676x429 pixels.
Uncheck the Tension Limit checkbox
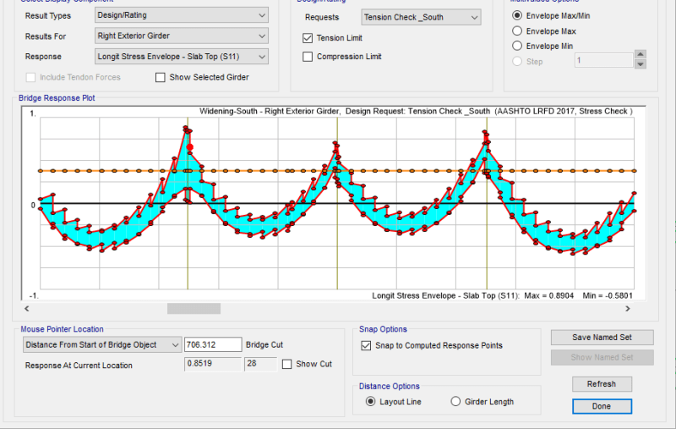click(x=308, y=38)
